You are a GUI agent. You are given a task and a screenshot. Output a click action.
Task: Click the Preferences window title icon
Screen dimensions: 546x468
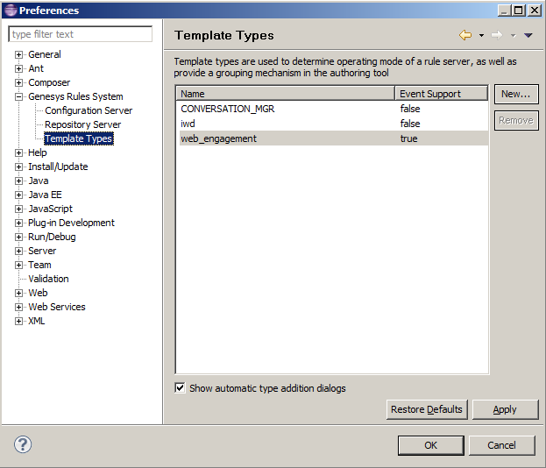pos(11,11)
